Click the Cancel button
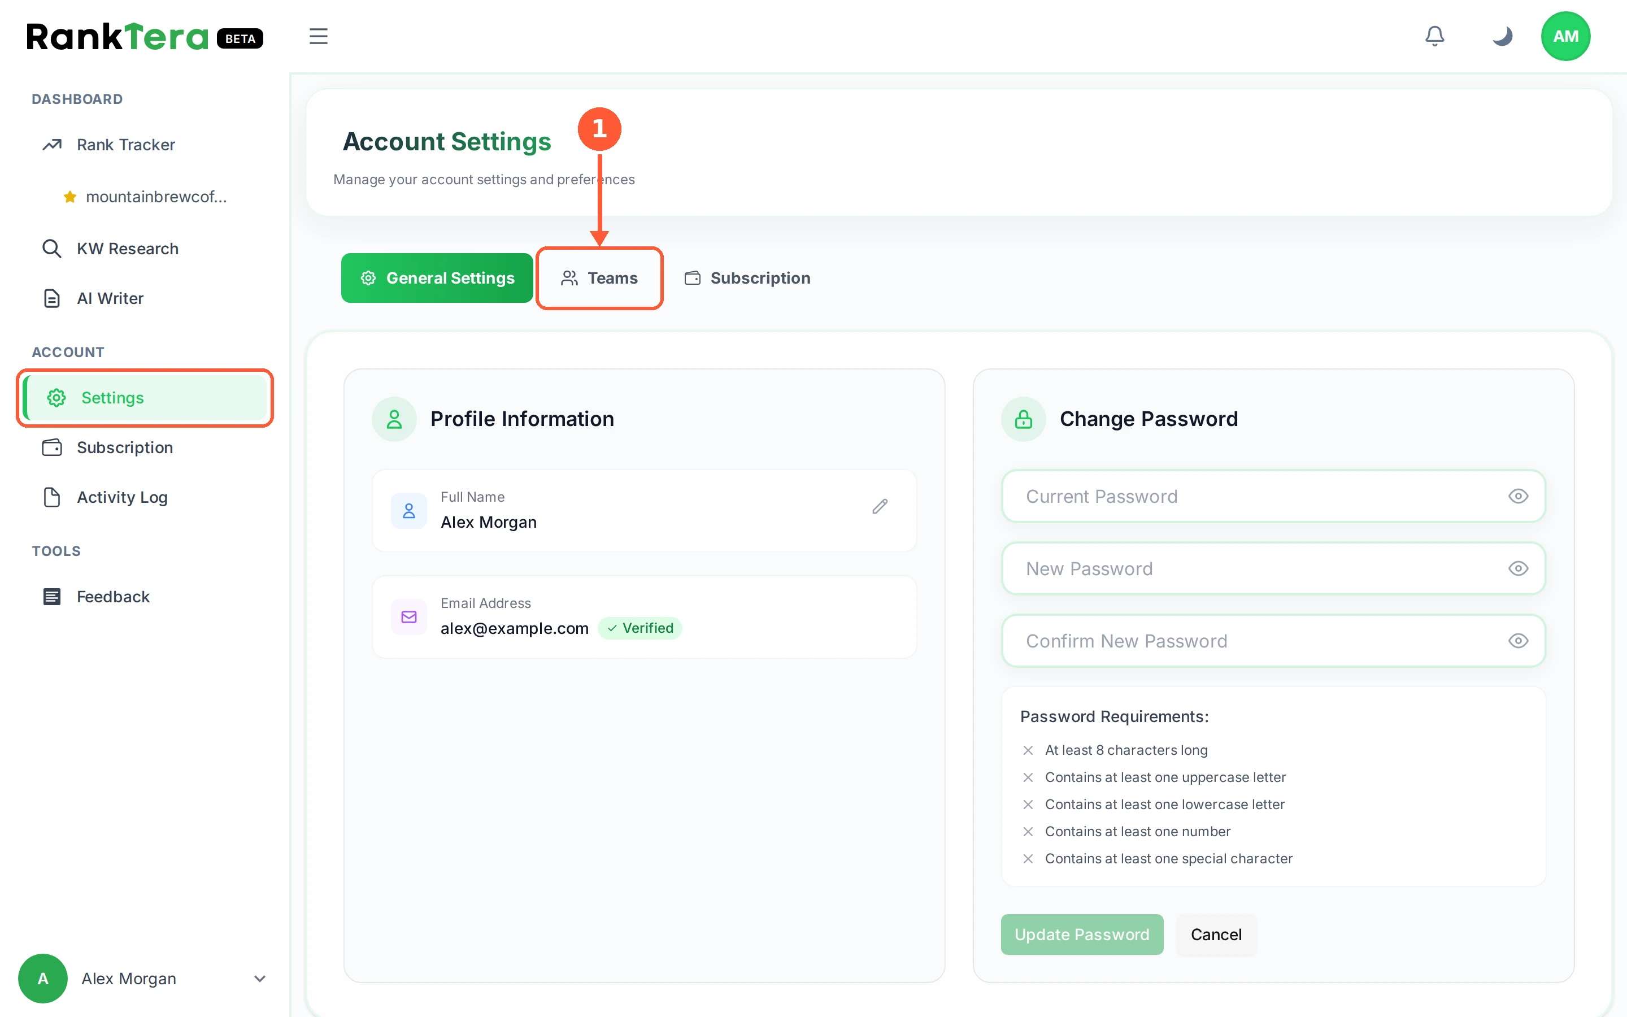The height and width of the screenshot is (1017, 1627). coord(1216,935)
